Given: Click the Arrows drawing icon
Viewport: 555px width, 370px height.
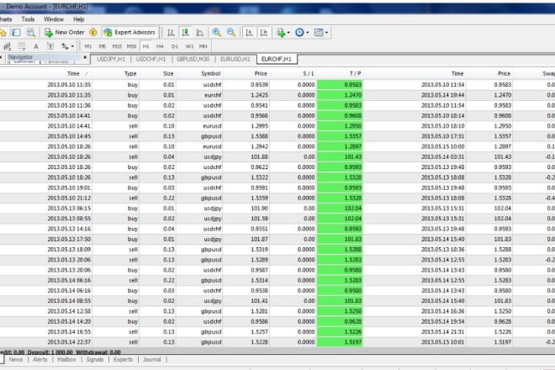Looking at the screenshot, I should (x=65, y=46).
